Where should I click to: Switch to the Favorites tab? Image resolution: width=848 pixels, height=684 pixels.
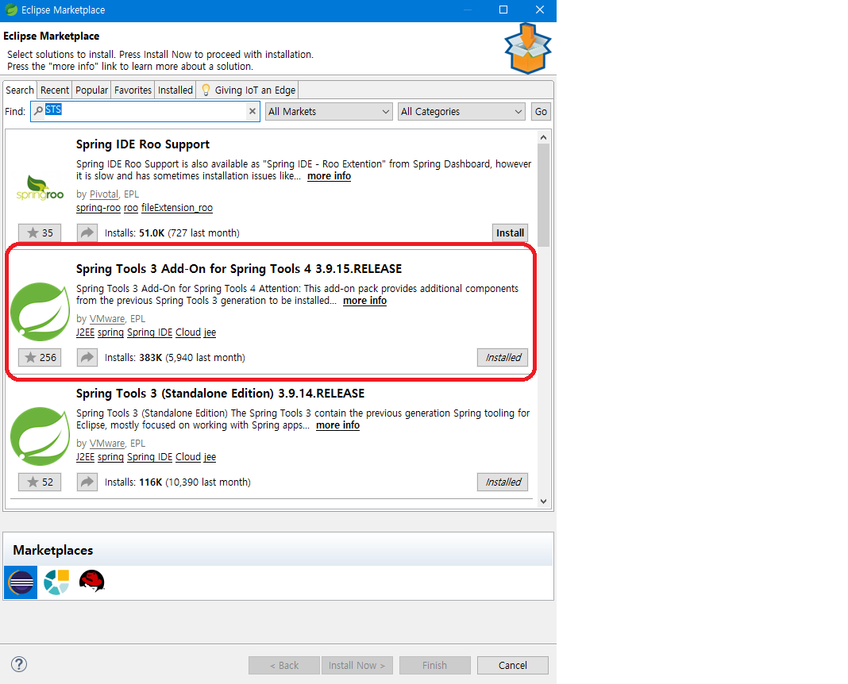133,90
